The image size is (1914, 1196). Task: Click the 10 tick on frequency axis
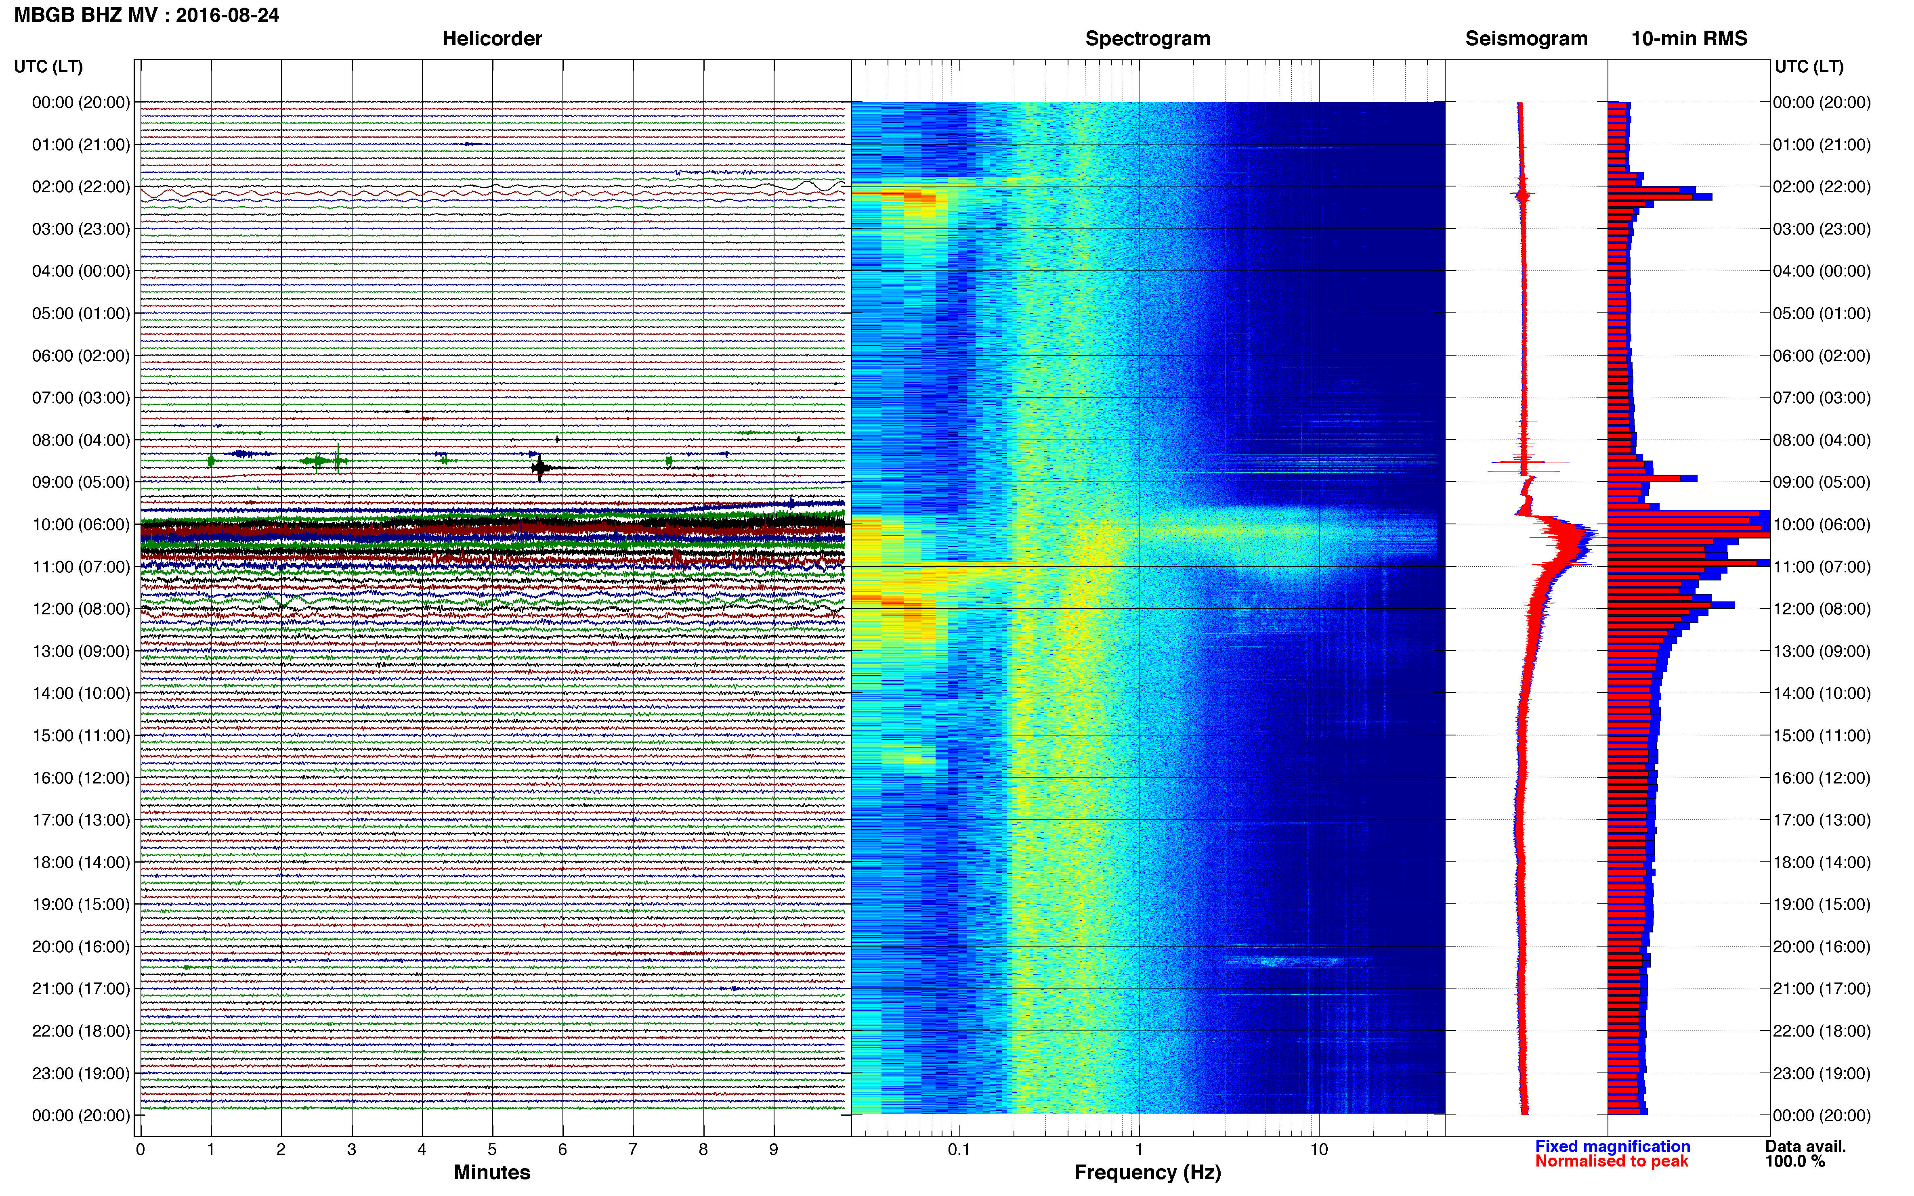tap(1319, 1149)
